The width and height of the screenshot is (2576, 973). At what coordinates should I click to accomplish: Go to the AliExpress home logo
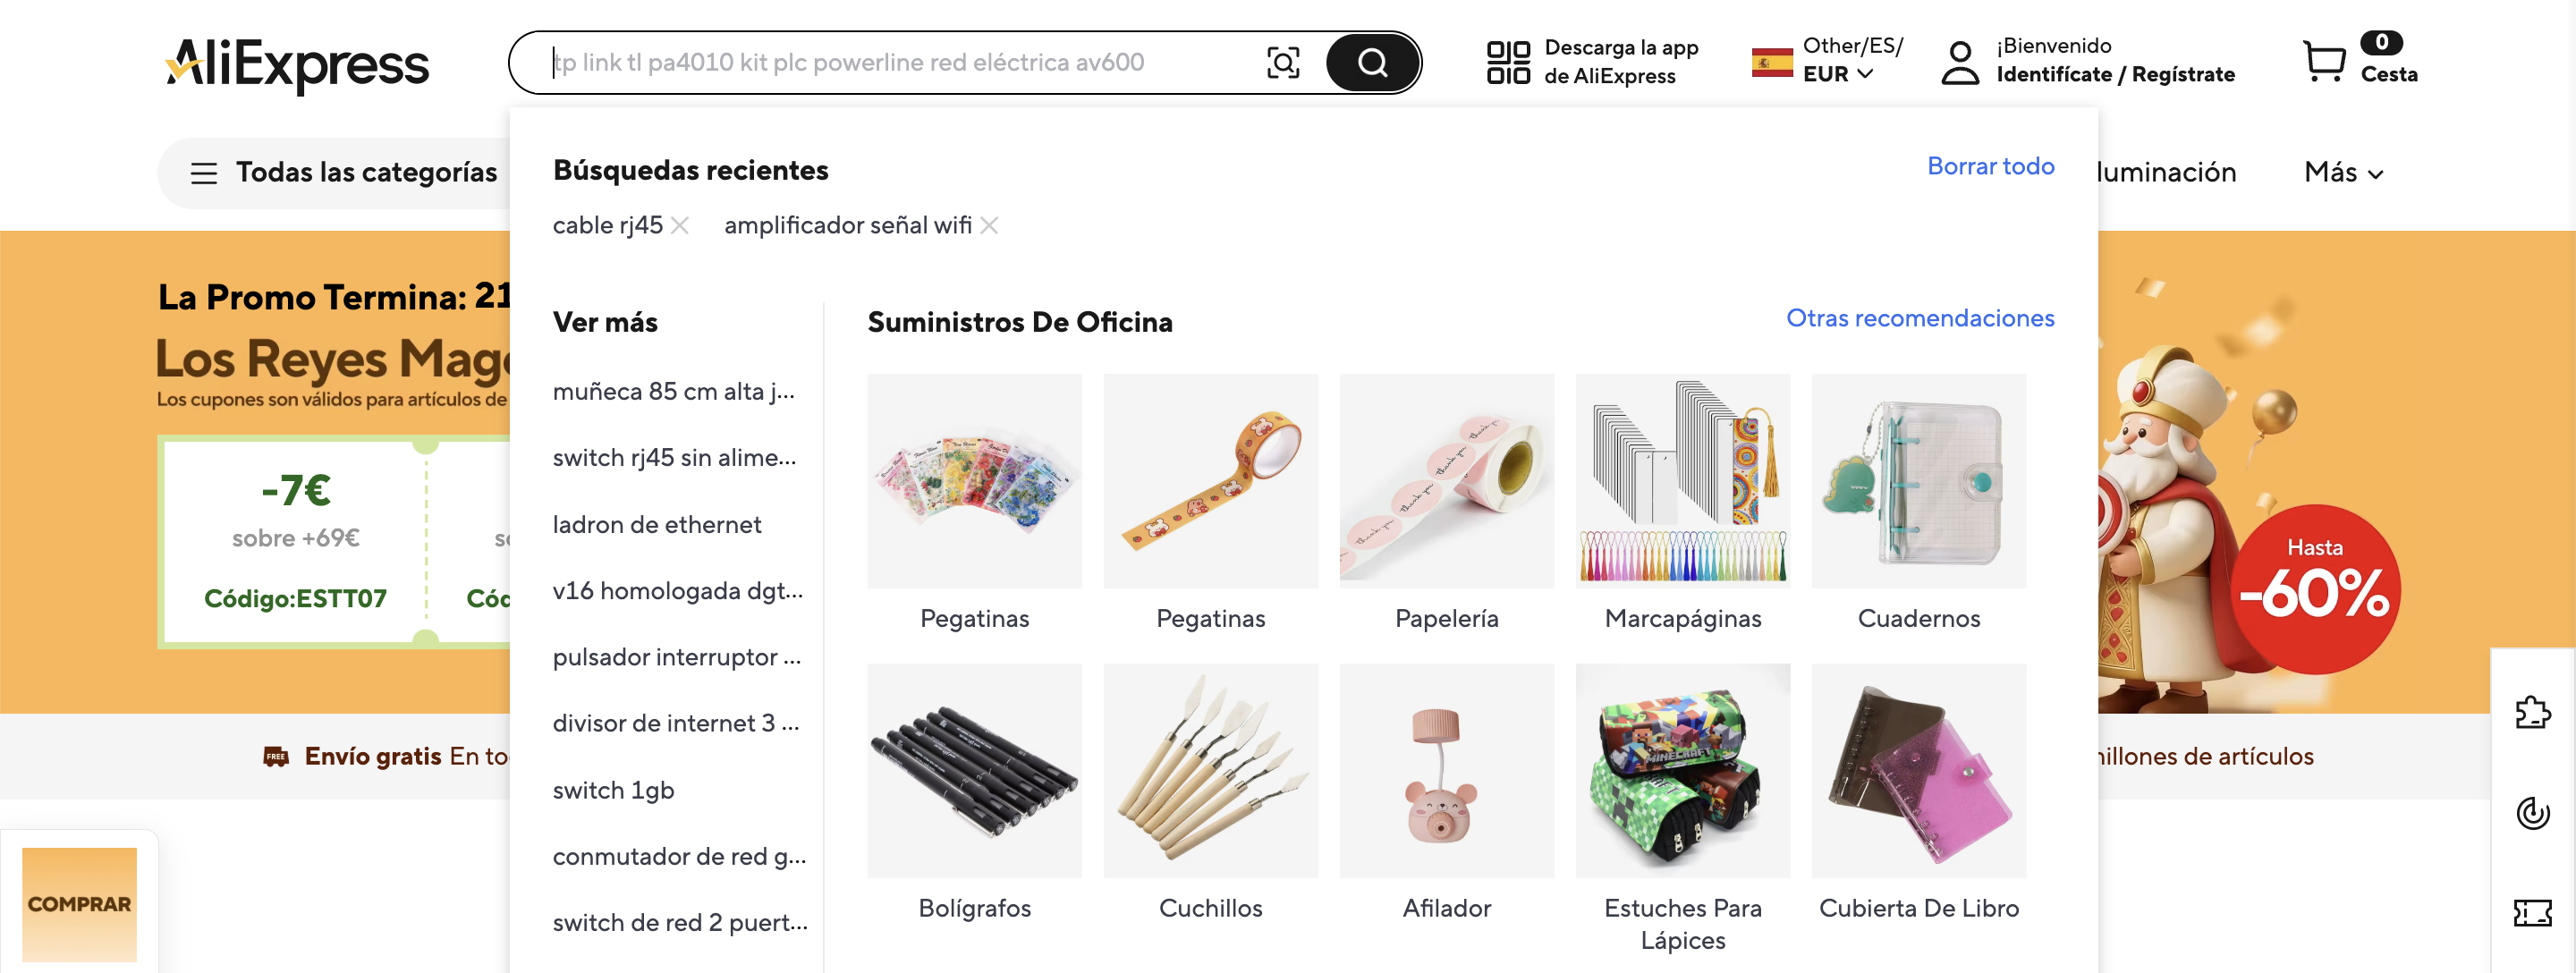297,65
